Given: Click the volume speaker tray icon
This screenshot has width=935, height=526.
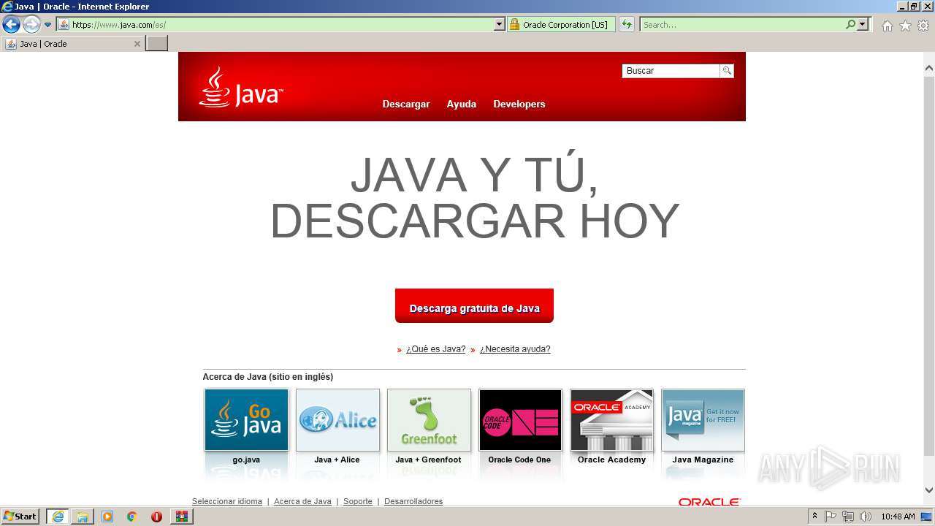Looking at the screenshot, I should [x=866, y=517].
